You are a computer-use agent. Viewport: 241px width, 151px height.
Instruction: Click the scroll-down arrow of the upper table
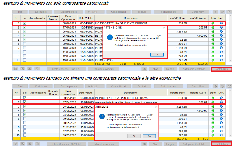230,60
